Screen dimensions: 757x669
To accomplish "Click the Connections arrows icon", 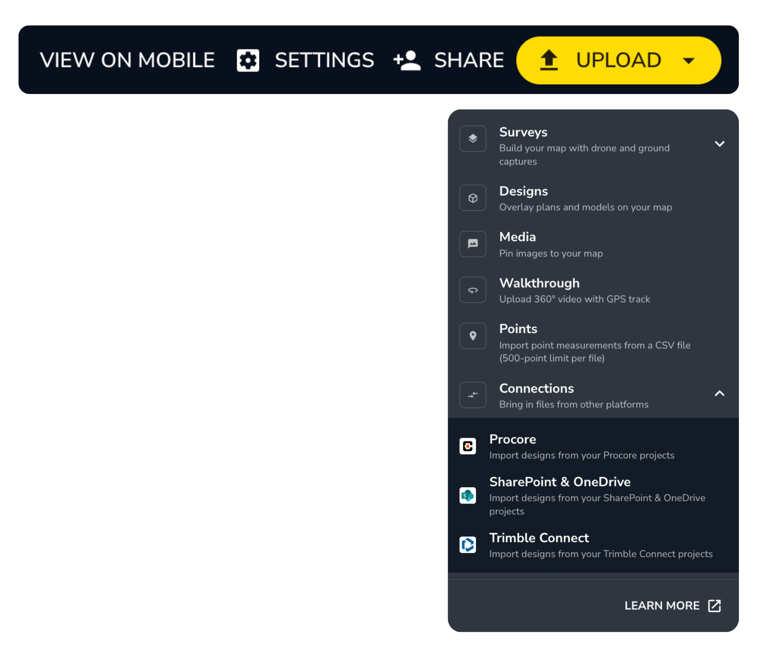I will point(473,395).
